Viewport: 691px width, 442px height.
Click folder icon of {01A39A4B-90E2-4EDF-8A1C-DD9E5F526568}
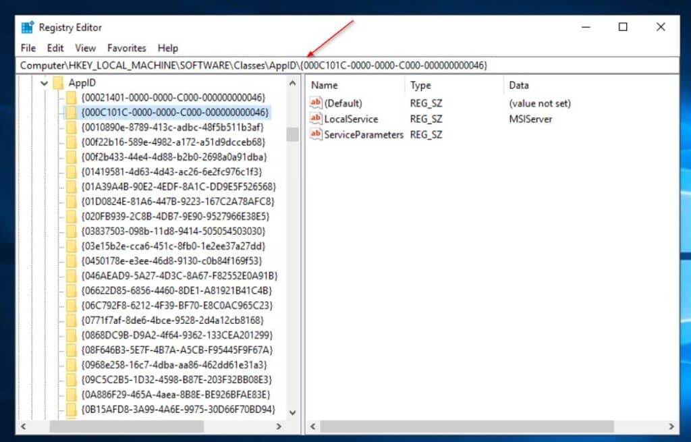tap(71, 187)
